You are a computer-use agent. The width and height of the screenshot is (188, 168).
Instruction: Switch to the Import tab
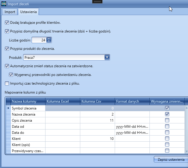[x=10, y=12]
